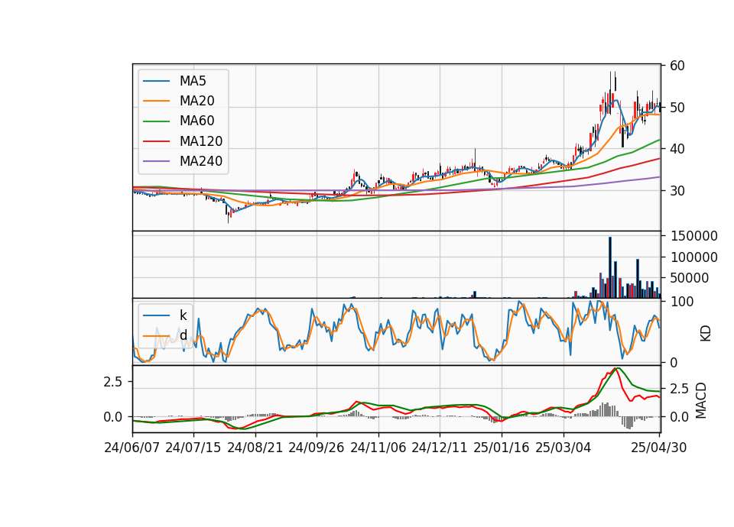Click the 'd' legend label in KD panel
This screenshot has height=527, width=734.
(x=183, y=335)
